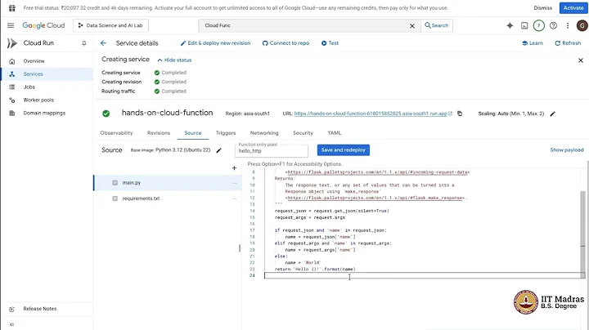Viewport: 589px width, 330px height.
Task: Click the Search button
Action: [437, 25]
